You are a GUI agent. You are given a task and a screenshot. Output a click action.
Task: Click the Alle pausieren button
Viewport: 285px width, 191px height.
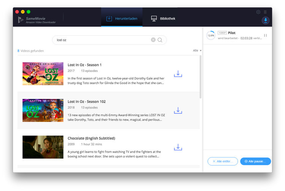point(255,161)
